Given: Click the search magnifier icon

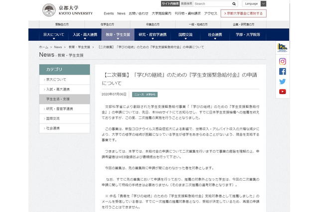Looking at the screenshot, I should [x=234, y=3].
